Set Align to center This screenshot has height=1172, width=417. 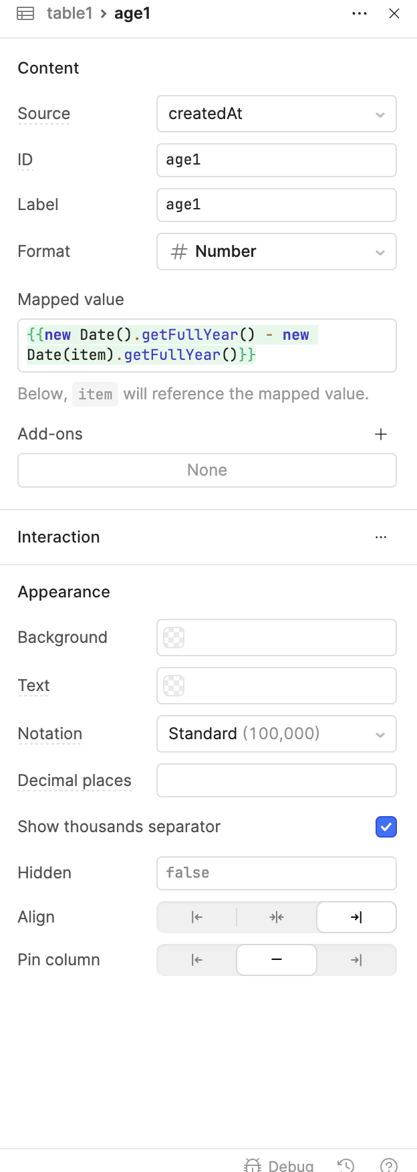coord(277,917)
